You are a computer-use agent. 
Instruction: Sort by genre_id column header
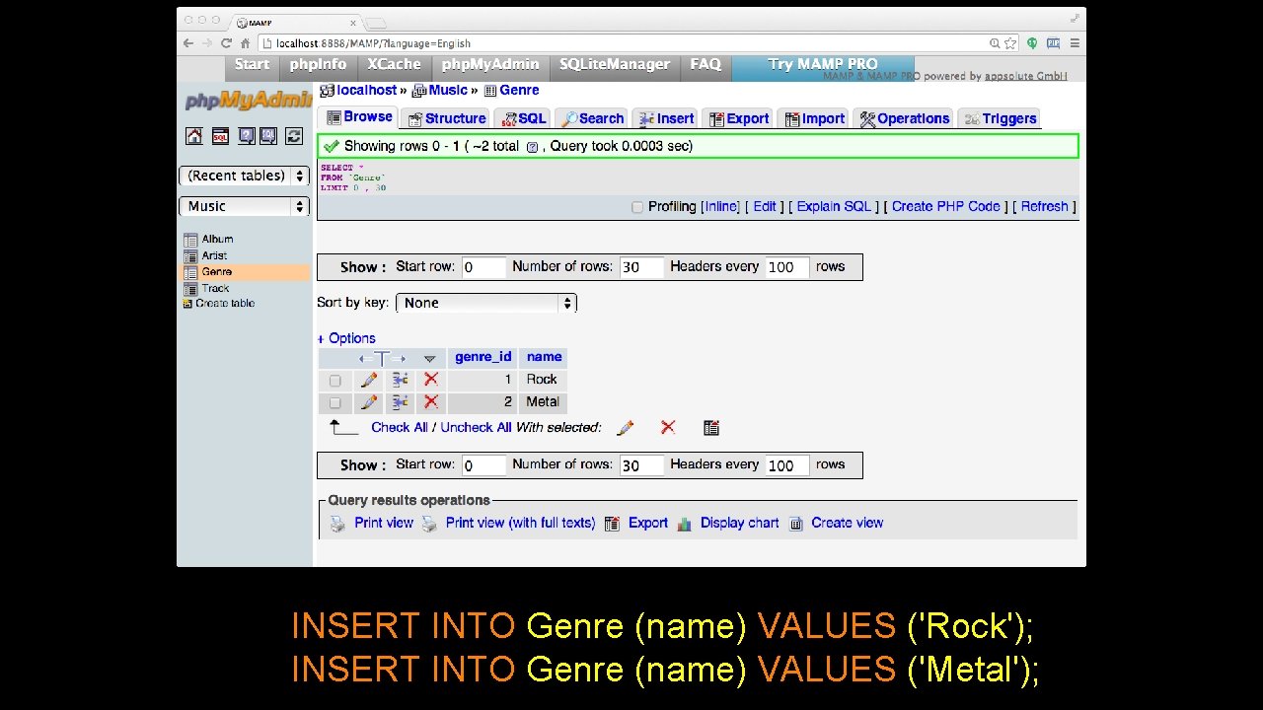point(483,357)
